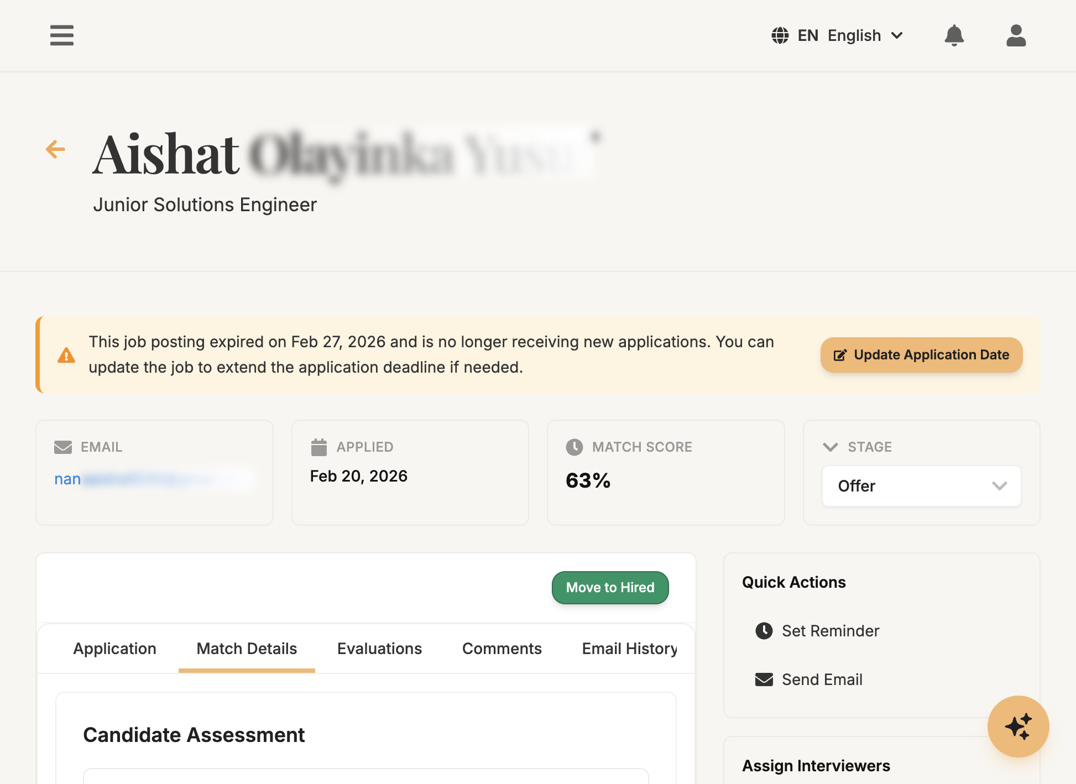Click Update Application Date button
This screenshot has width=1076, height=784.
(x=921, y=355)
